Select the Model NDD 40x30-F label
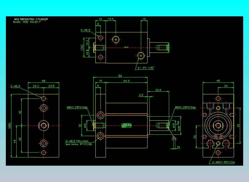 [27, 22]
